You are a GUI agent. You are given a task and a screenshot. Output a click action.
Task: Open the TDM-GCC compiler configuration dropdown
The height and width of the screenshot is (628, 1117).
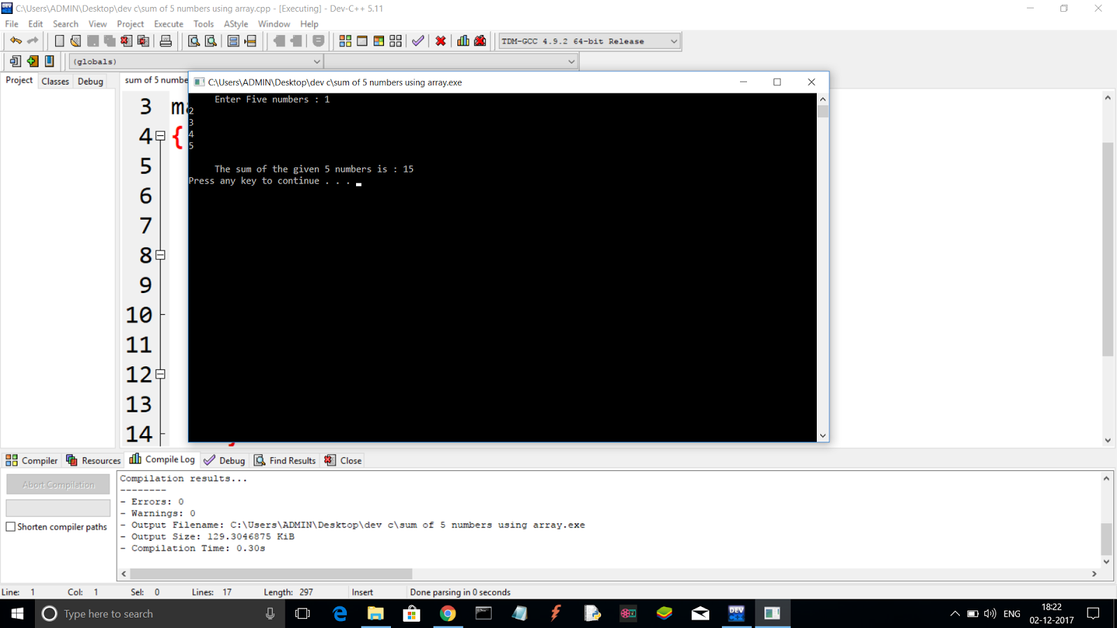[672, 40]
